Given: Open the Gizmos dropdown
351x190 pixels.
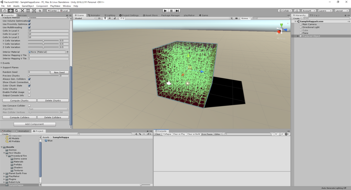Looking at the screenshot, I should coord(246,19).
